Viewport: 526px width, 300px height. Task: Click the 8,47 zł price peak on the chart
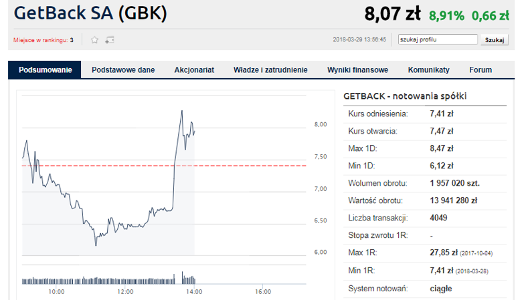(x=181, y=111)
